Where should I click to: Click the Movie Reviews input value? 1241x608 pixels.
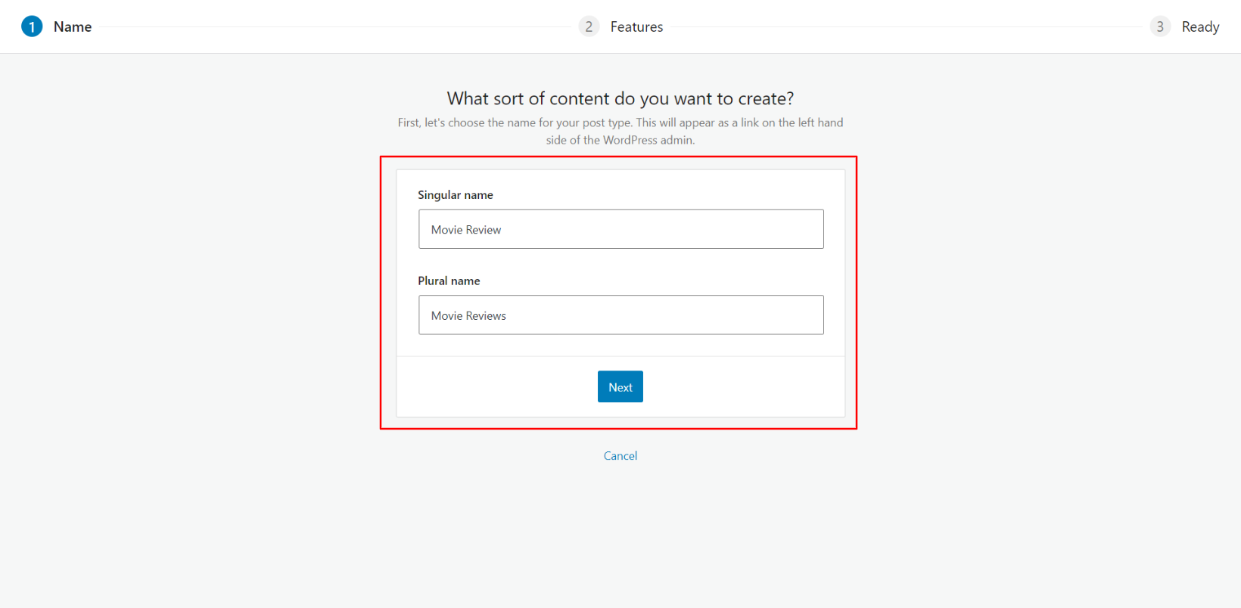468,315
